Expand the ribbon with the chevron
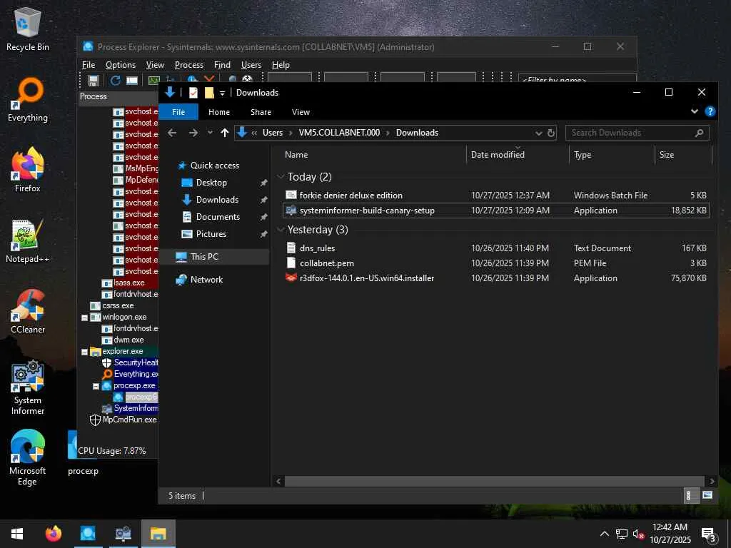 [x=694, y=111]
